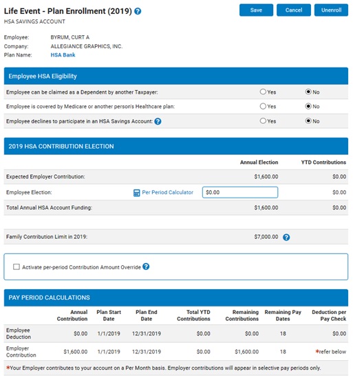Open the HSA Bank plan link

(x=63, y=55)
